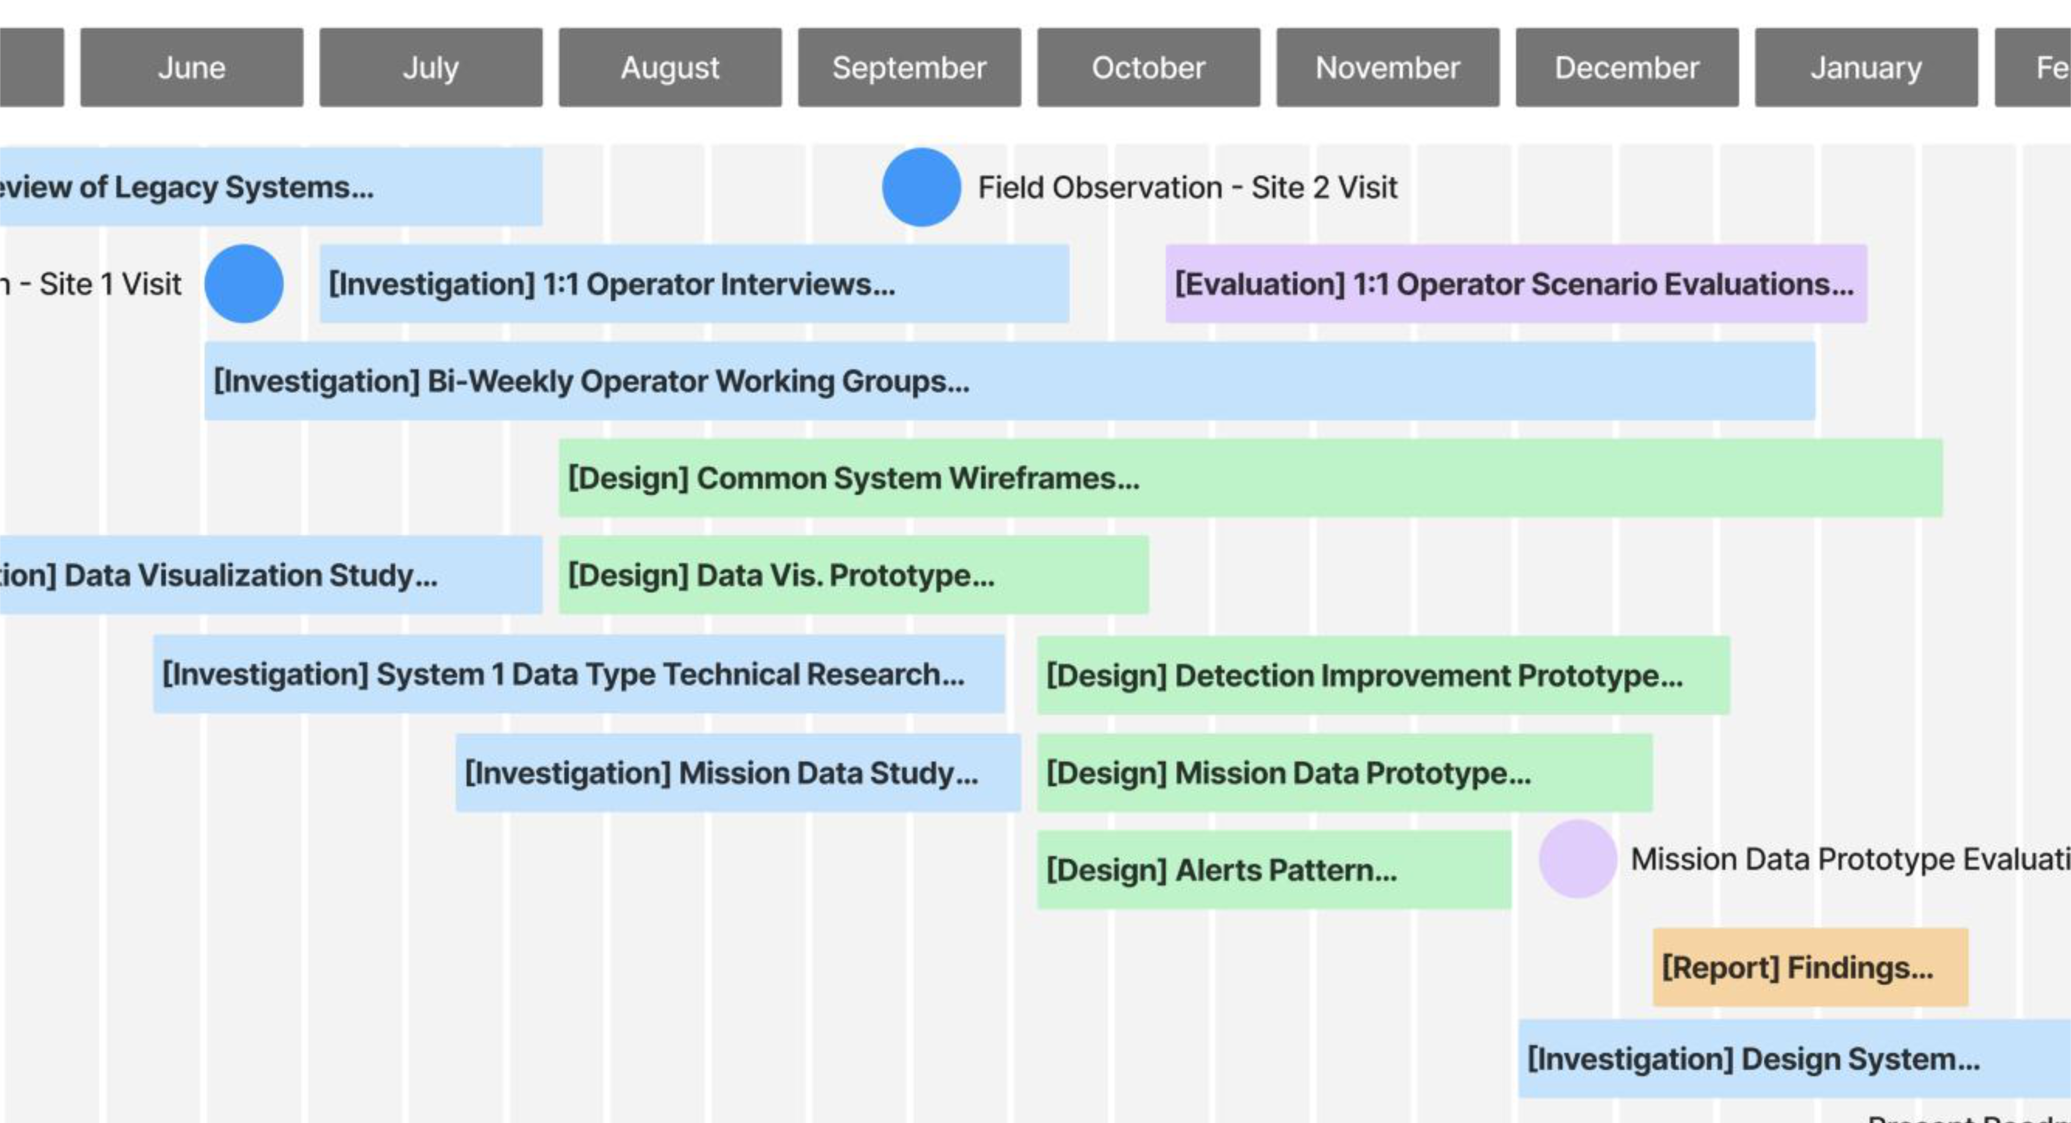Screen dimensions: 2071x1123
Task: Open the Data Visualization Study task
Action: point(269,575)
